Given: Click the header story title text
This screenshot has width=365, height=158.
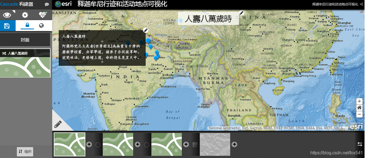Looking at the screenshot, I should [122, 4].
